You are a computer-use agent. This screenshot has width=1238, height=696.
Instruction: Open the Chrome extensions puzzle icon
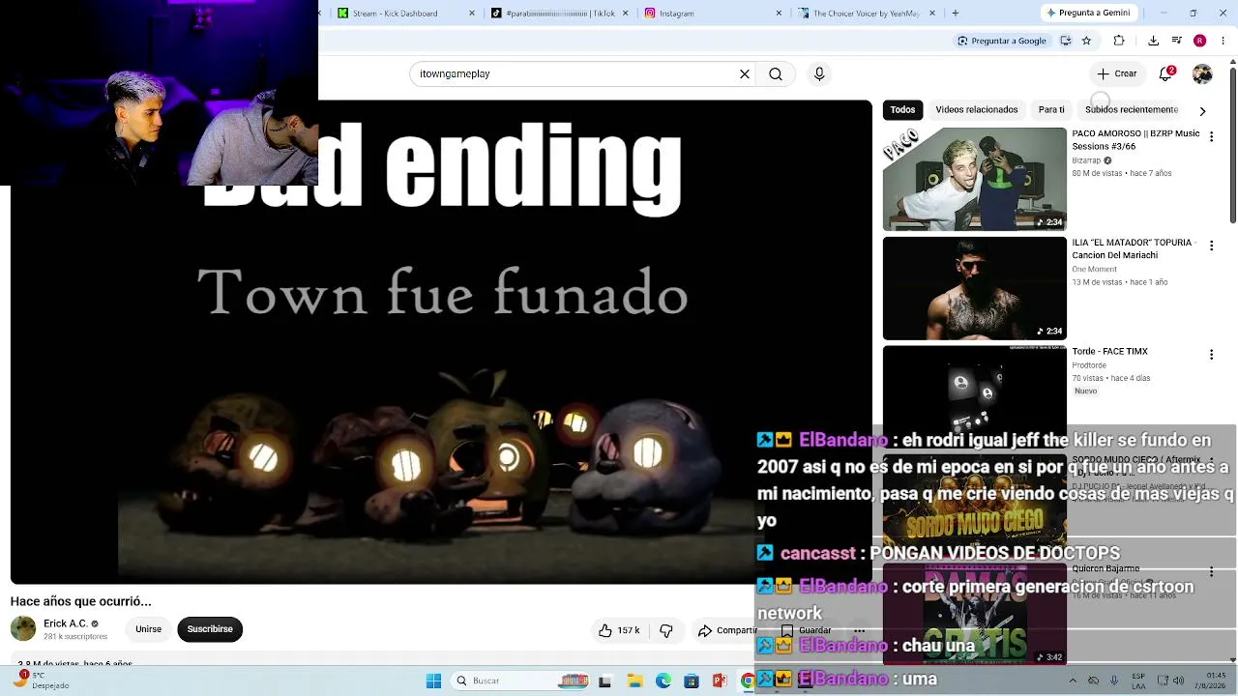(1119, 41)
